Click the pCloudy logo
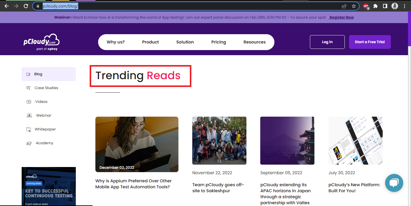Viewport: 411px width, 206px height. (42, 42)
